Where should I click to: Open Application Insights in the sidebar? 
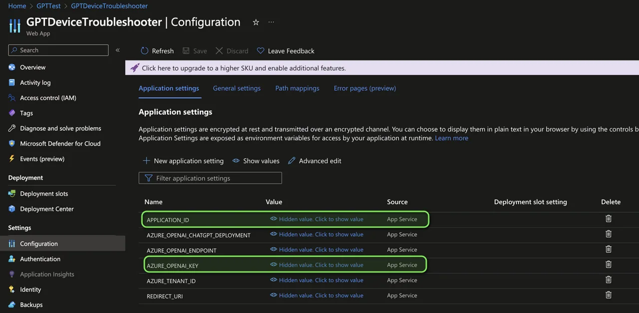tap(47, 274)
